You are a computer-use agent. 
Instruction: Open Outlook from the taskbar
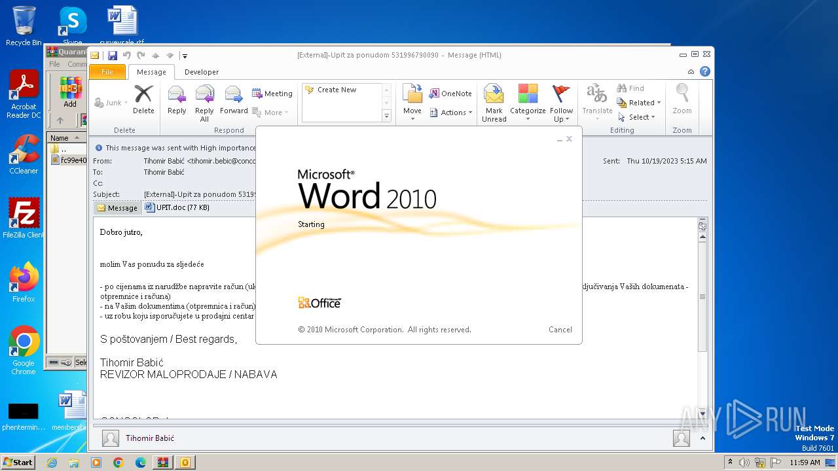(x=185, y=462)
